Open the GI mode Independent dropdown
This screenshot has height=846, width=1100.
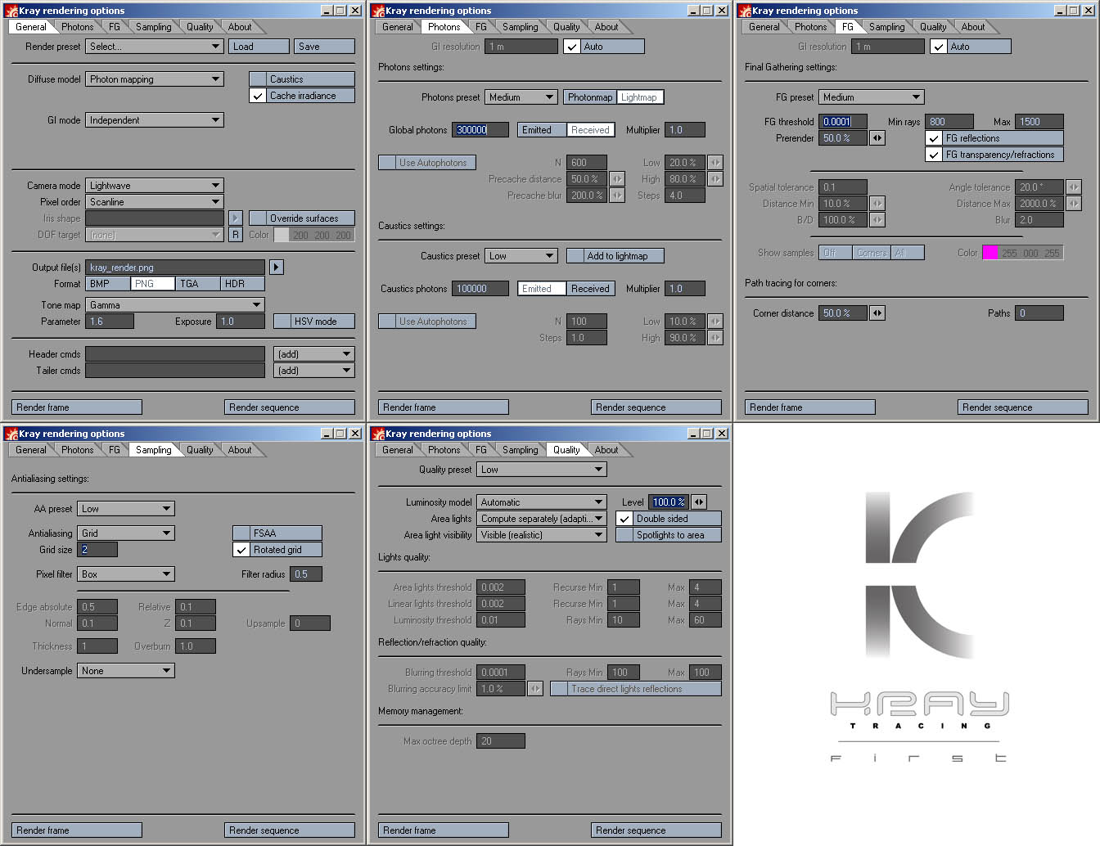[155, 119]
